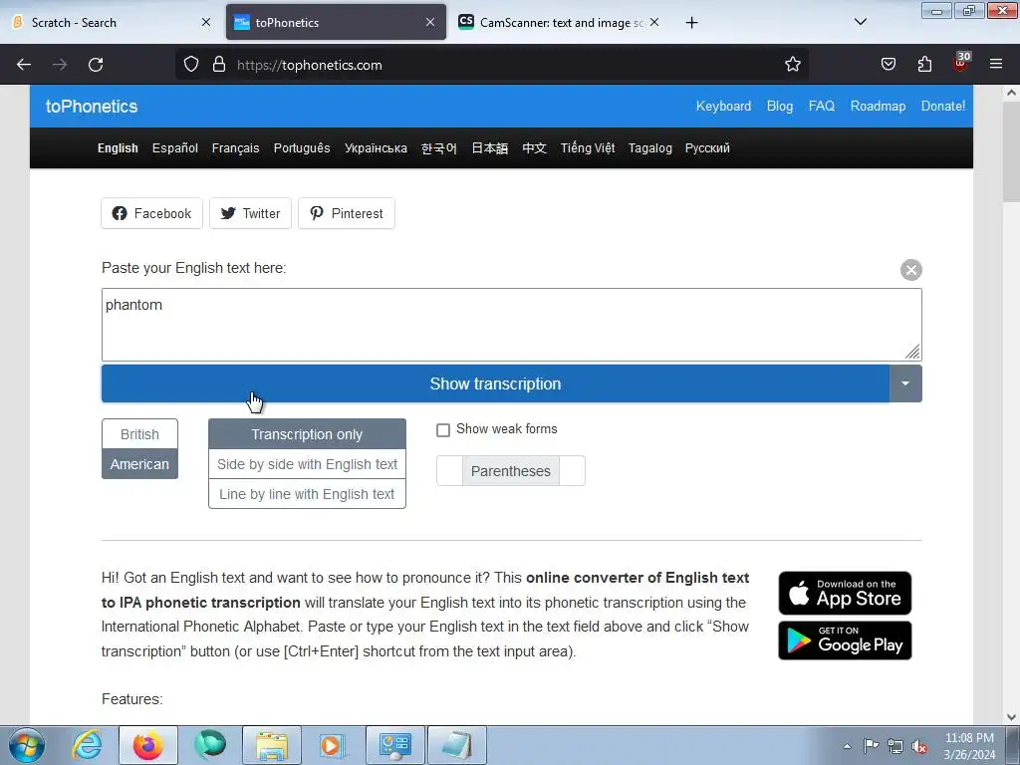This screenshot has width=1020, height=765.
Task: Click Show transcription button
Action: pyautogui.click(x=495, y=383)
